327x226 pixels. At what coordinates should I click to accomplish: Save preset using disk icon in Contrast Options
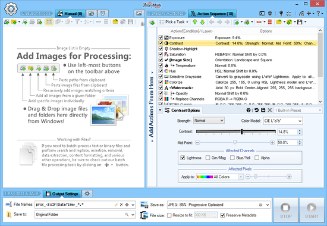[263, 110]
